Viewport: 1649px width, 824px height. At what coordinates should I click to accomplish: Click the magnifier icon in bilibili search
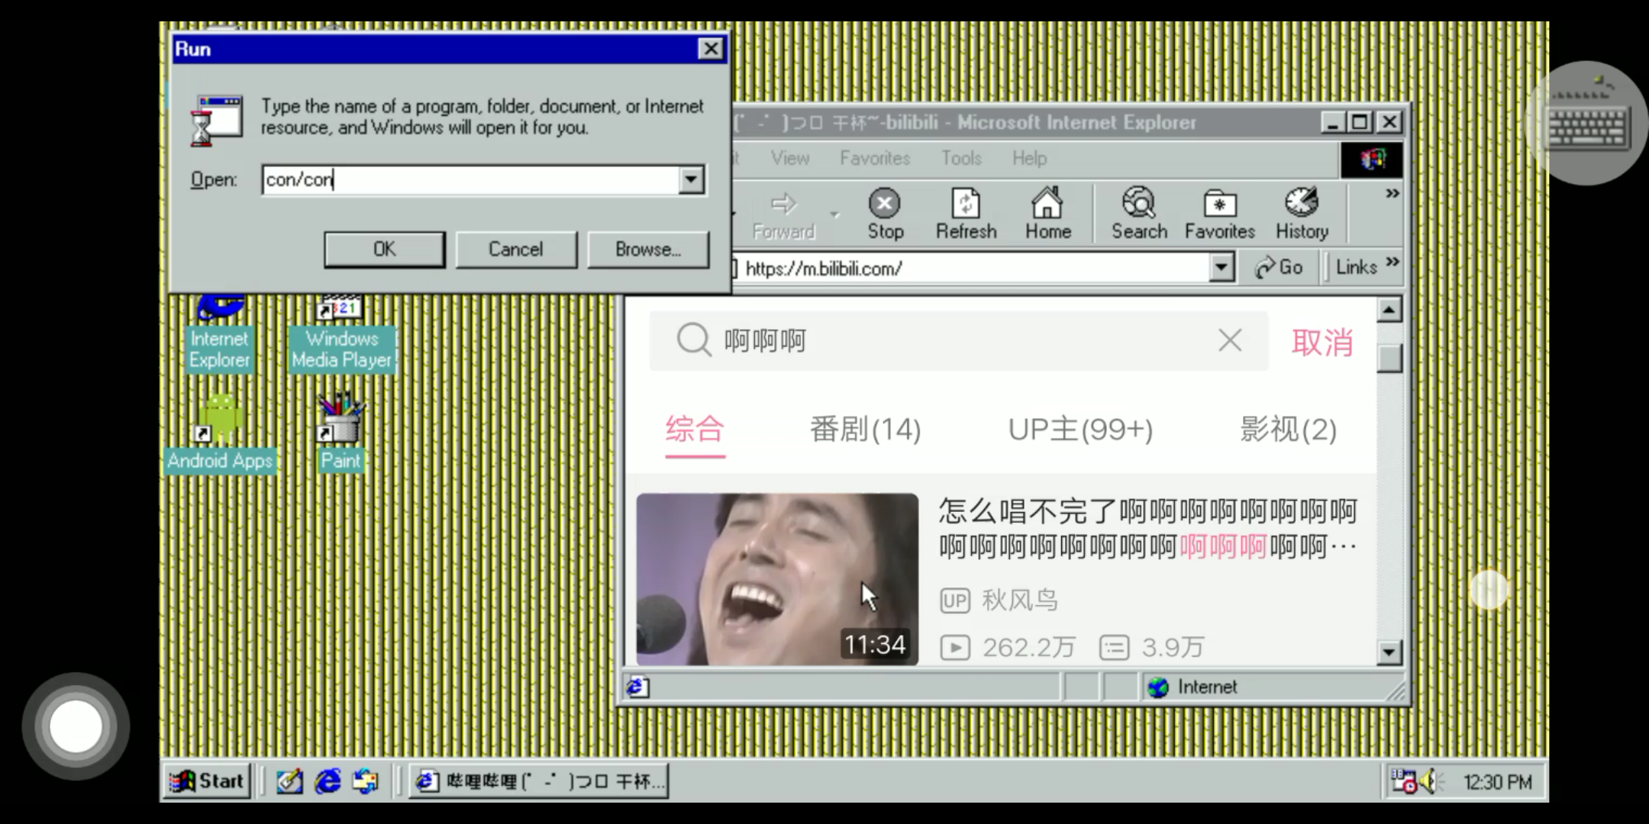[x=693, y=340]
